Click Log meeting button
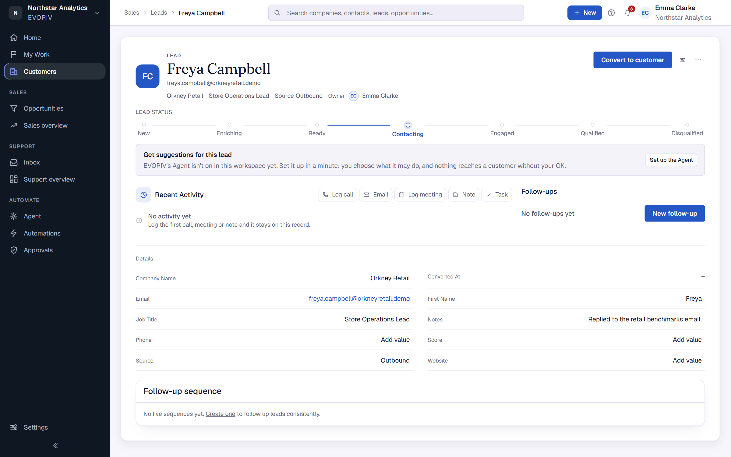731x457 pixels. click(420, 194)
